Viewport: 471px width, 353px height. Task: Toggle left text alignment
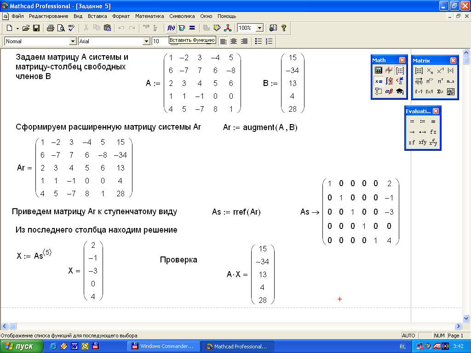coord(223,41)
